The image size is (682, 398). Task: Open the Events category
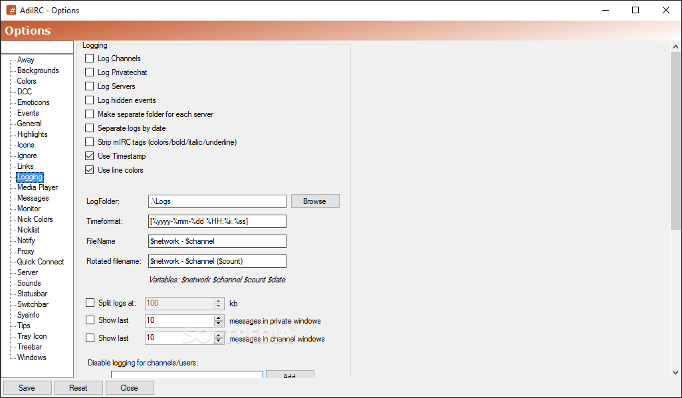click(x=28, y=113)
